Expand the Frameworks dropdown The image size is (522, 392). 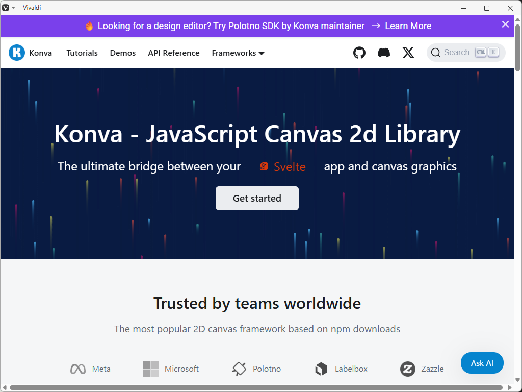coord(238,53)
